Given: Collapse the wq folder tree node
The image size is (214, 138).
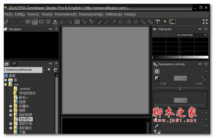Looking at the screenshot, I should 5,84.
